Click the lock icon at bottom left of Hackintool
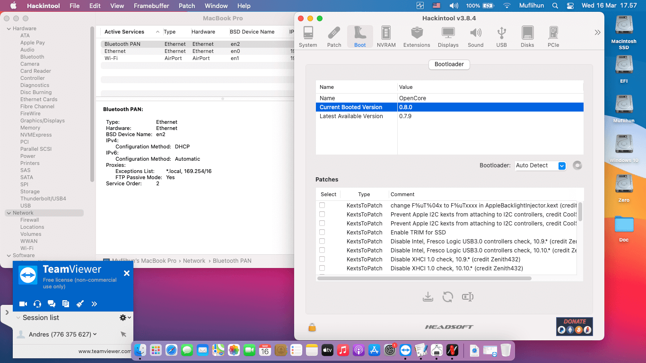Screen dimensions: 646x363 (x=312, y=327)
